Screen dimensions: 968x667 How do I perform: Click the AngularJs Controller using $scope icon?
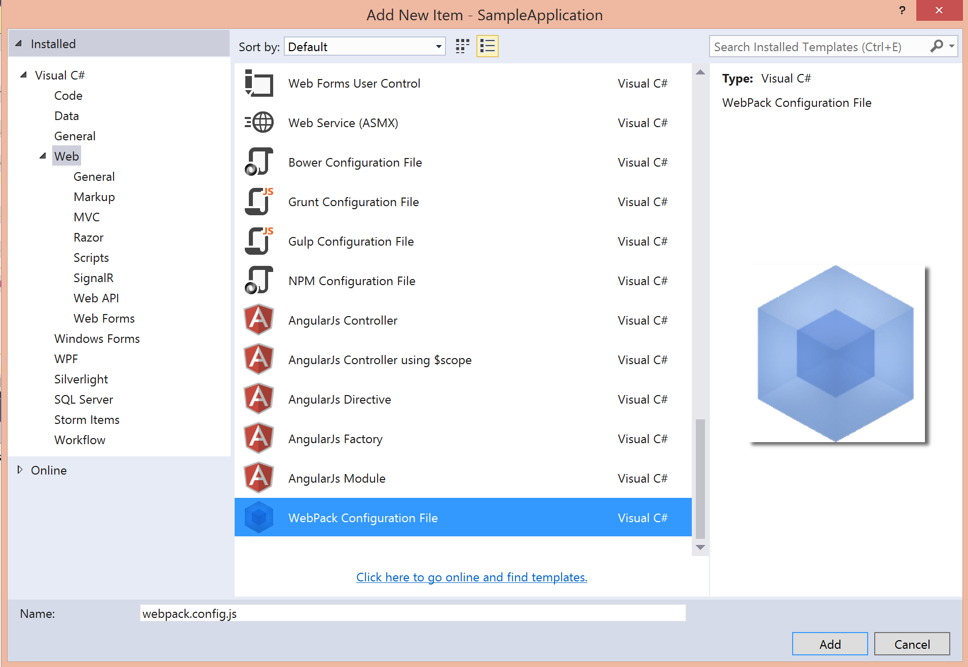pos(259,360)
